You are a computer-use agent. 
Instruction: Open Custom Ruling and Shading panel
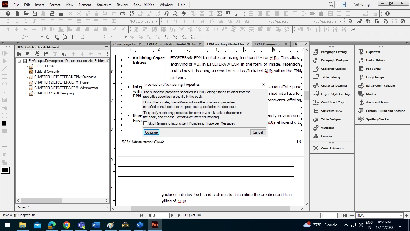click(386, 111)
